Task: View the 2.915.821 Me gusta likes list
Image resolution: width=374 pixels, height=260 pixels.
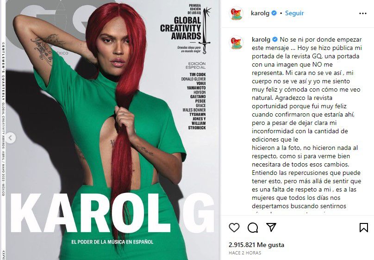Action: pyautogui.click(x=256, y=245)
